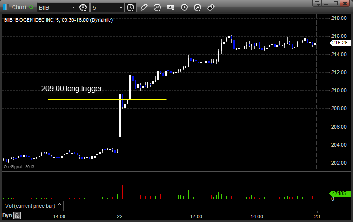Click the BIIB, BIOGEN IDEC INC chart title
This screenshot has width=353, height=222.
[x=58, y=20]
